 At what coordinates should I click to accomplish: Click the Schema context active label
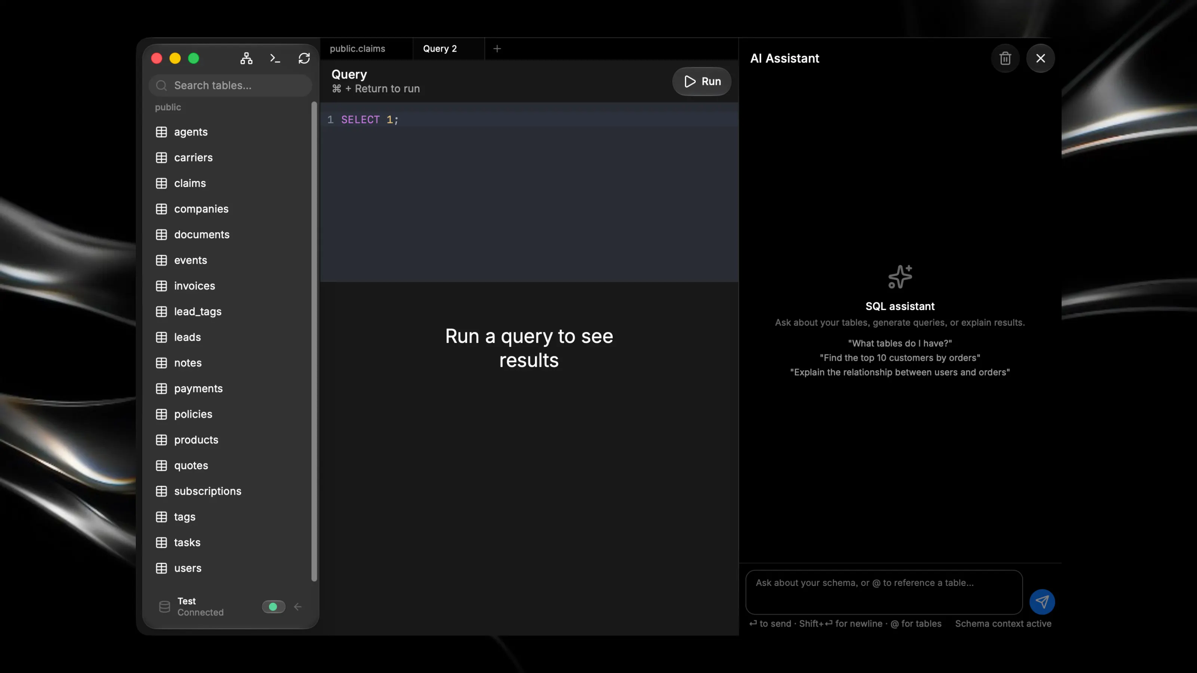[1003, 624]
